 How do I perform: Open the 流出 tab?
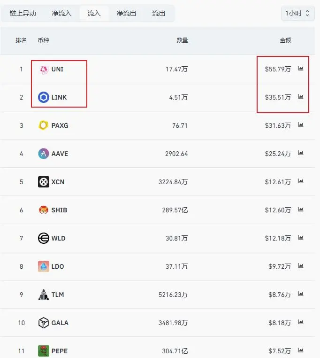pos(159,14)
